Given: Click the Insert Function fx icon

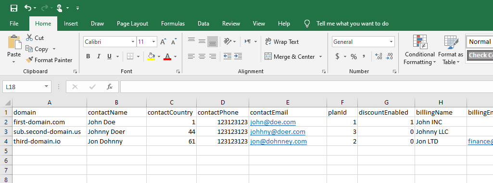Looking at the screenshot, I should [109, 87].
